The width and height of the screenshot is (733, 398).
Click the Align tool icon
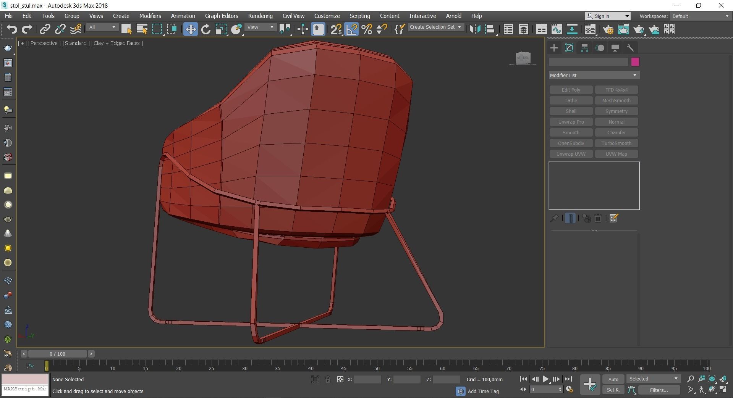(x=490, y=29)
